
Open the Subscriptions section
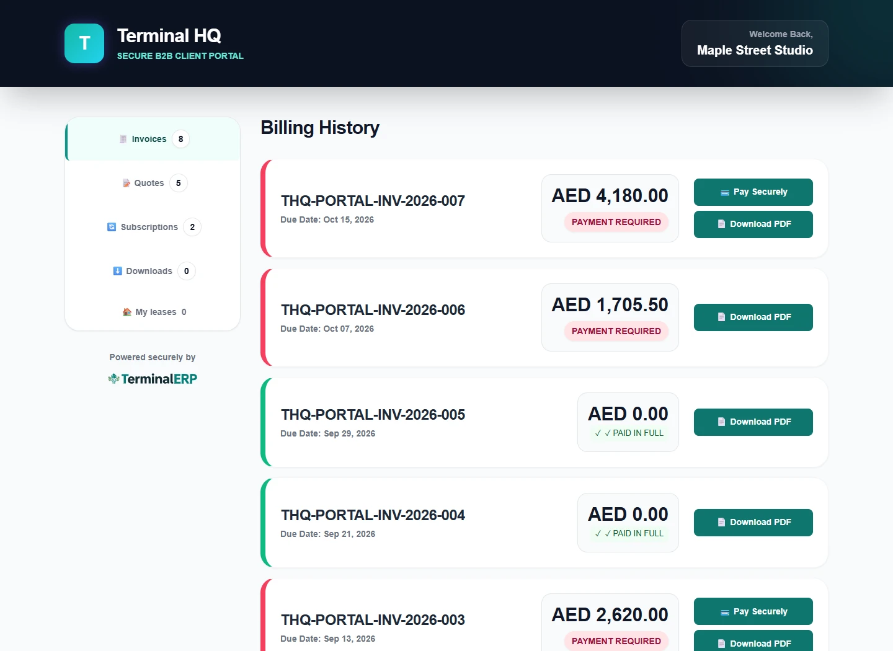click(153, 227)
